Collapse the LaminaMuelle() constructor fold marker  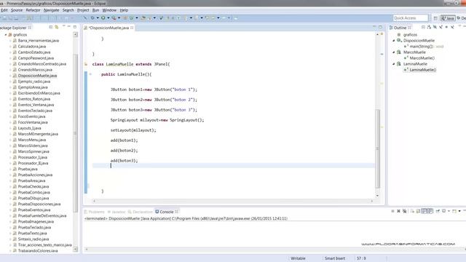pyautogui.click(x=90, y=74)
